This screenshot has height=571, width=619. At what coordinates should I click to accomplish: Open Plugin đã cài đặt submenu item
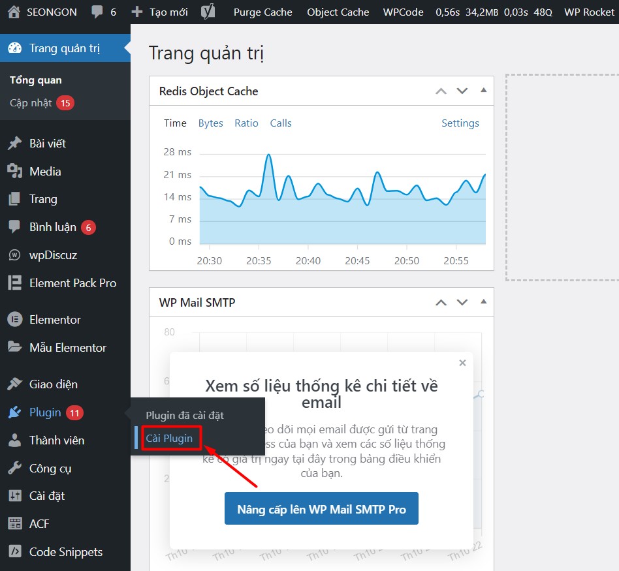pos(184,415)
